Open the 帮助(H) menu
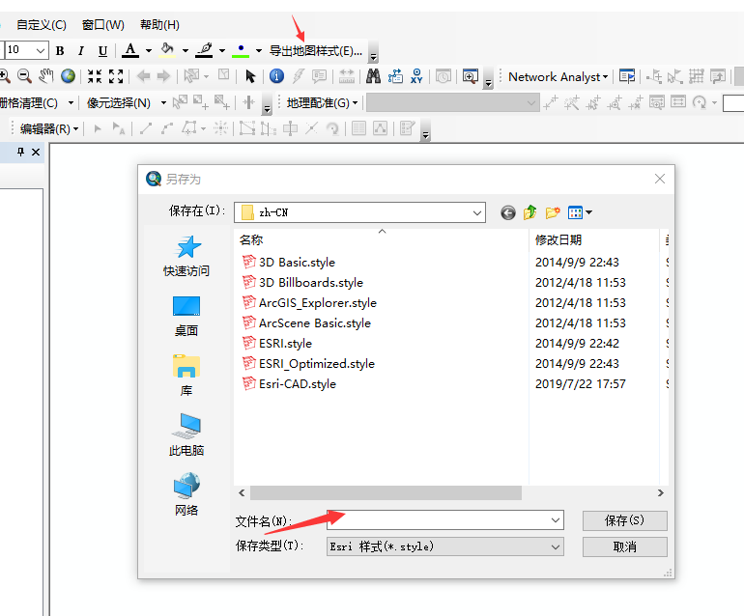Image resolution: width=744 pixels, height=616 pixels. point(159,25)
